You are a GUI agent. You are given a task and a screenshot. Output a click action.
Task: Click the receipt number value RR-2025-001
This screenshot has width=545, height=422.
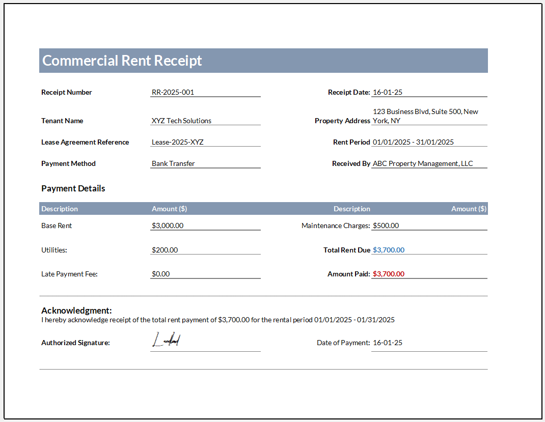[173, 92]
